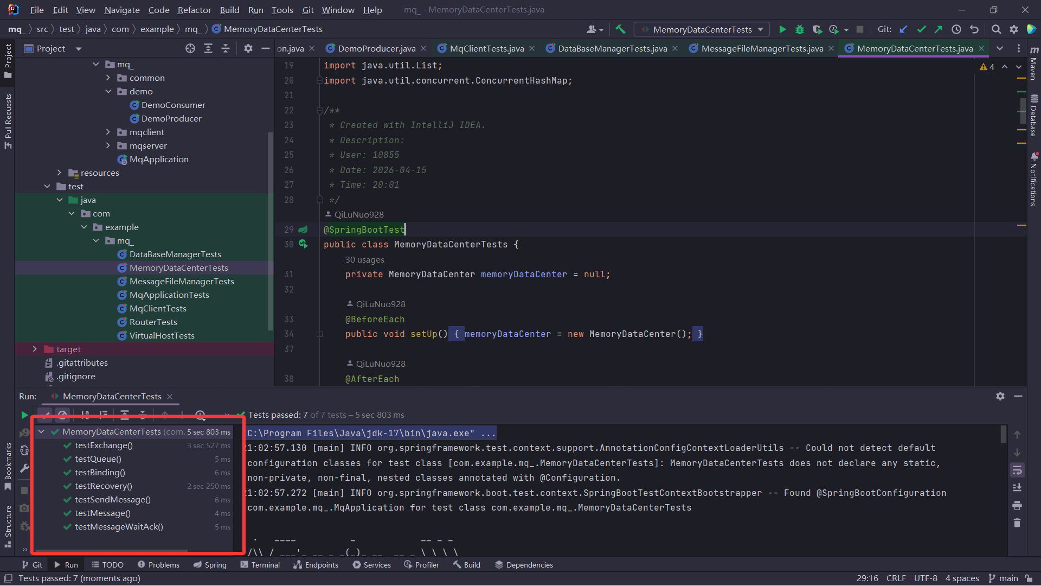The height and width of the screenshot is (586, 1041).
Task: Open the Terminal tool window
Action: click(x=260, y=565)
